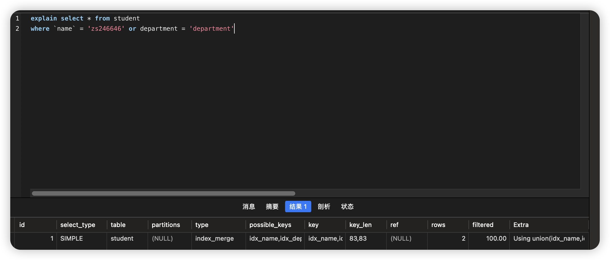
Task: Click the from keyword in line 1
Action: (x=102, y=18)
